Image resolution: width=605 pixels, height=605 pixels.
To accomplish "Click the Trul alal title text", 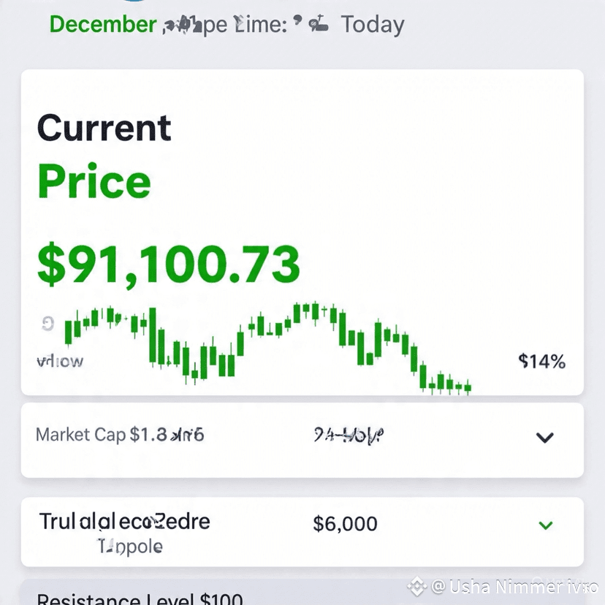I will coord(124,522).
